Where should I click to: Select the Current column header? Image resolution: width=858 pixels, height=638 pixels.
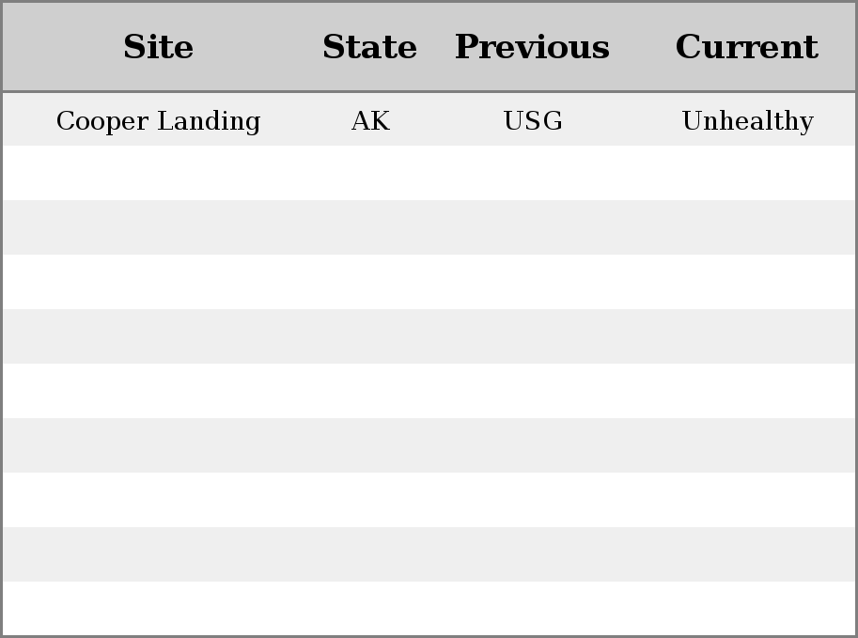point(746,47)
